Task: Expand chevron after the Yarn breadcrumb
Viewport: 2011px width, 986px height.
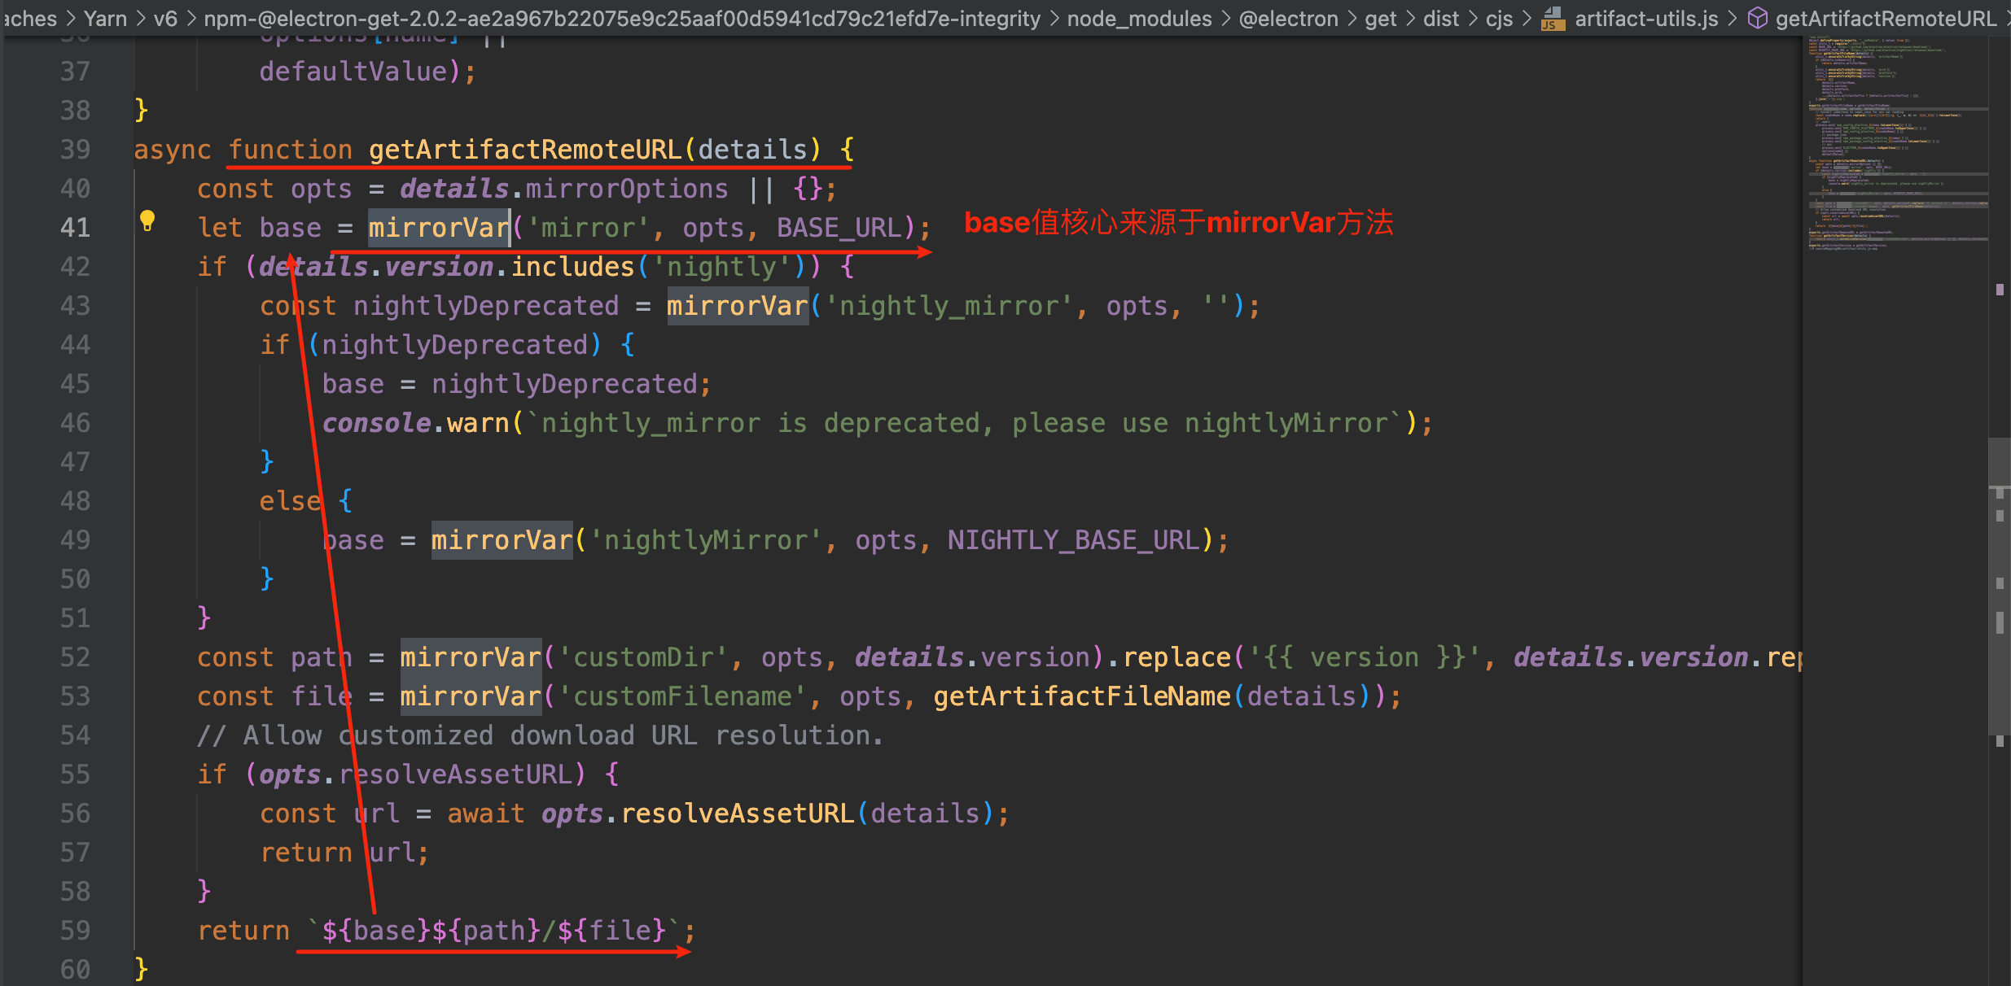Action: click(141, 18)
